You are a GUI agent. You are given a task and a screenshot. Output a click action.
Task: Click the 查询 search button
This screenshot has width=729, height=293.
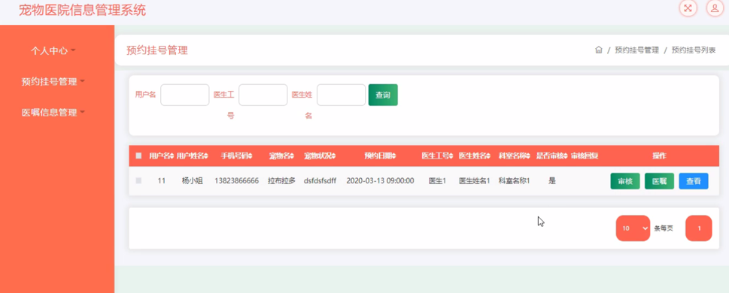(x=383, y=95)
